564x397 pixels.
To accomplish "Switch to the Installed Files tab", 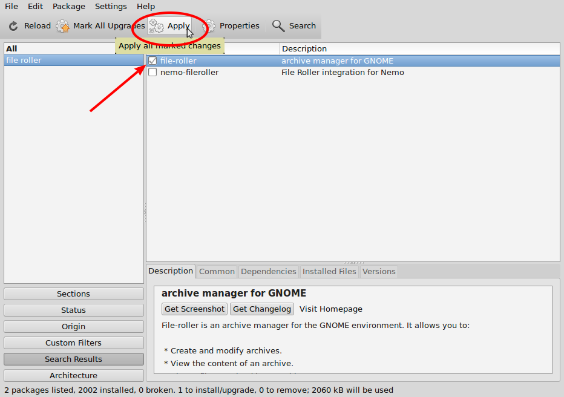I will point(329,272).
